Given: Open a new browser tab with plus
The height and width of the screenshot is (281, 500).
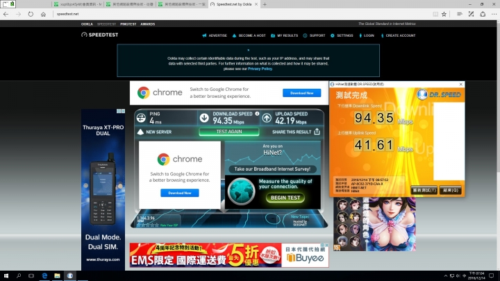Looking at the screenshot, I should [265, 4].
